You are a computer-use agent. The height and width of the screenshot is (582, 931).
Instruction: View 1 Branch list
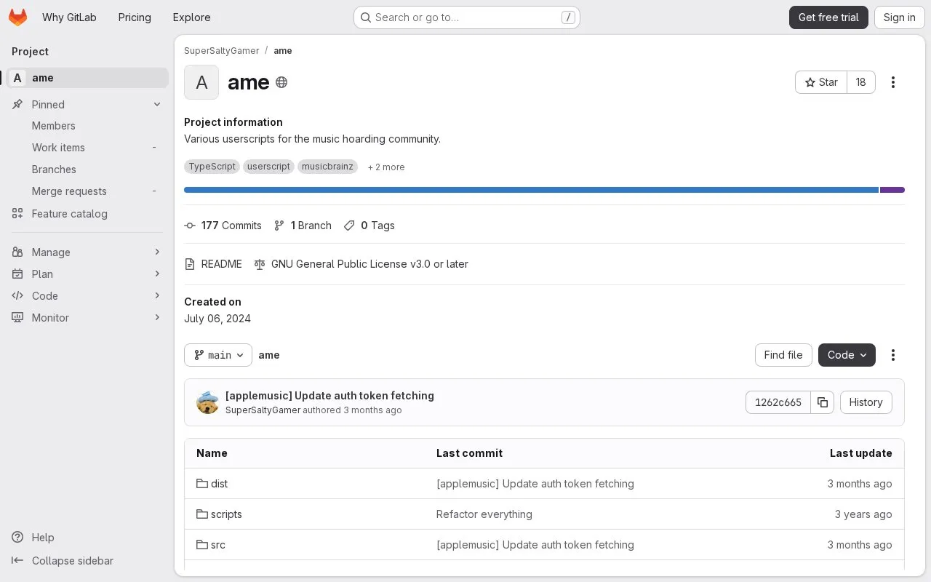(303, 226)
